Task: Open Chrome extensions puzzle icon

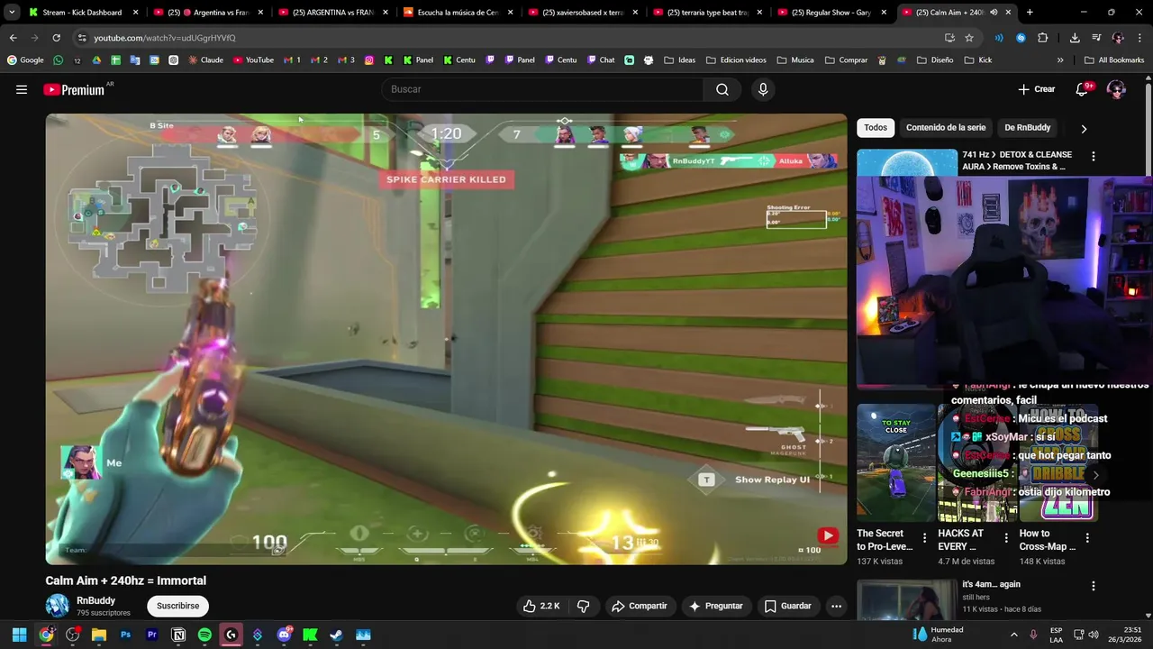Action: [x=1043, y=38]
